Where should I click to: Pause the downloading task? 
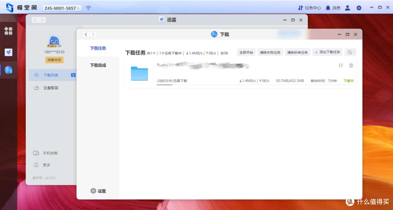click(x=341, y=65)
